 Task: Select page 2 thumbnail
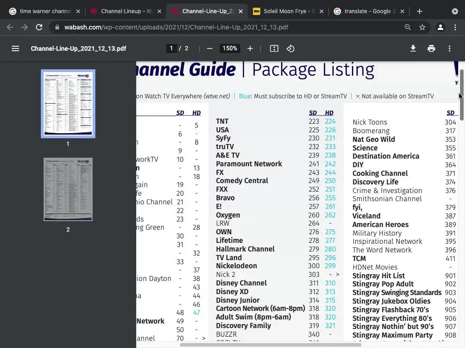(x=68, y=189)
